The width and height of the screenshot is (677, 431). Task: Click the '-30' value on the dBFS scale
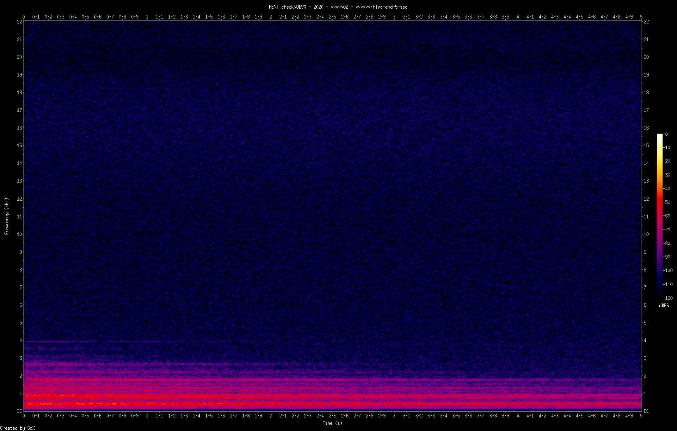click(667, 175)
